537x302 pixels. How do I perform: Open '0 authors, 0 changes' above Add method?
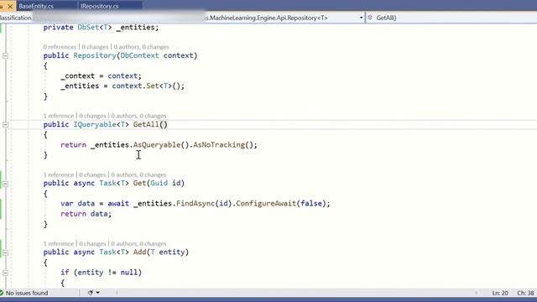pos(138,244)
